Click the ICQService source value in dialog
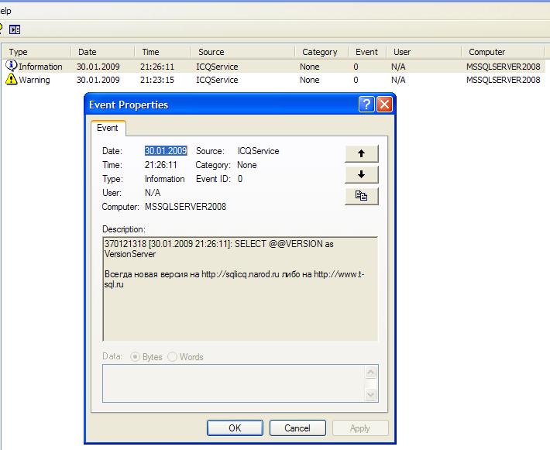Screen dimensions: 550x450 pyautogui.click(x=259, y=151)
